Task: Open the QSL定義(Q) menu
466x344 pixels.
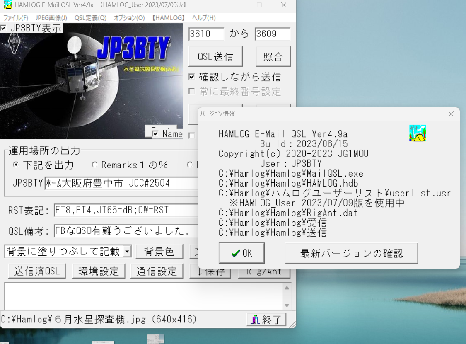Action: click(90, 18)
